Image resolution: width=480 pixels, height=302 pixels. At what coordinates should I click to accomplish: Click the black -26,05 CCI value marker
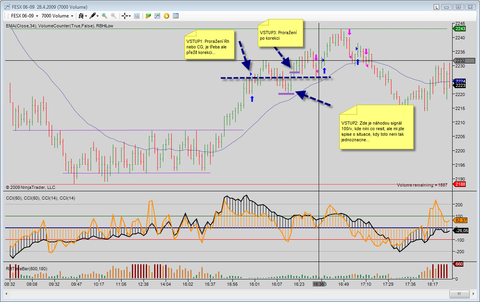point(461,231)
